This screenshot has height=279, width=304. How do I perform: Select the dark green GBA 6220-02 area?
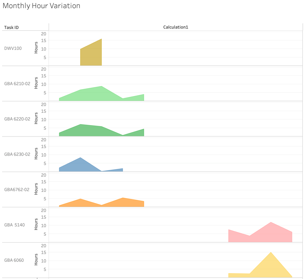point(89,131)
